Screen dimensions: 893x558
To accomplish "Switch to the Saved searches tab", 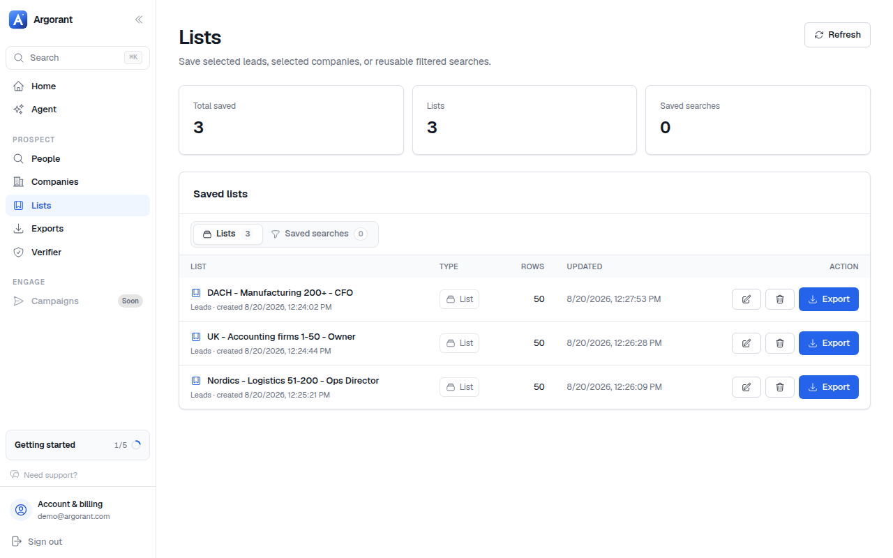I will coord(319,234).
